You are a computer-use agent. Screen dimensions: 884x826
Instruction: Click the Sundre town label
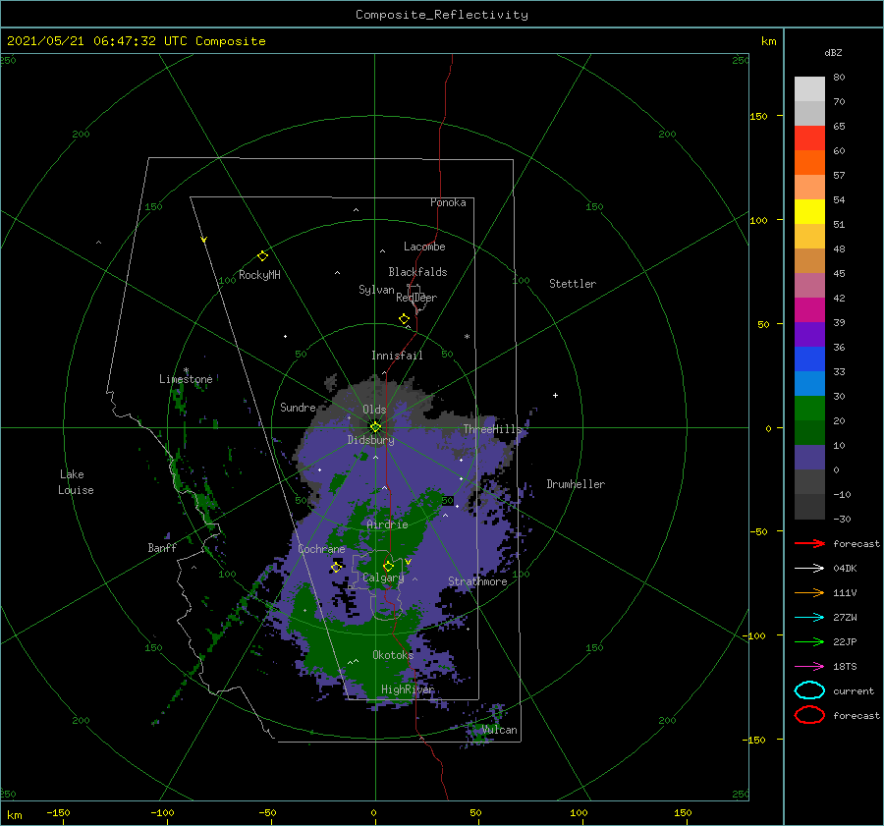298,407
